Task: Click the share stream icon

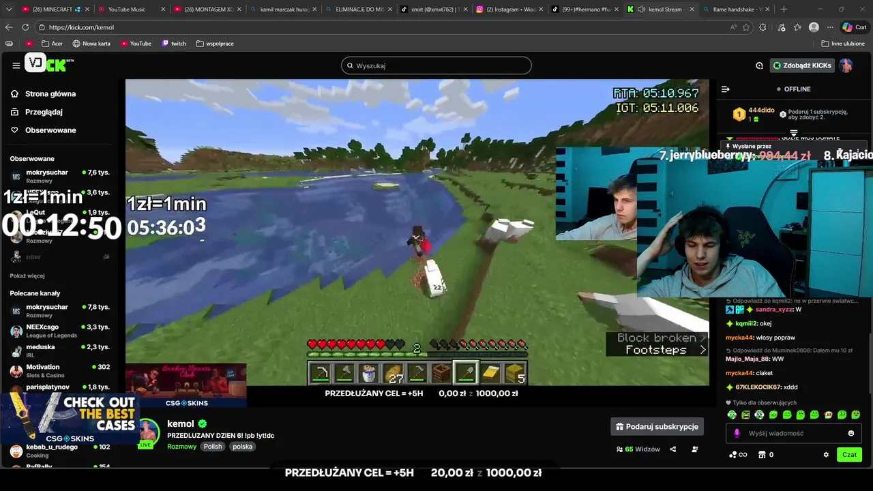Action: [673, 449]
